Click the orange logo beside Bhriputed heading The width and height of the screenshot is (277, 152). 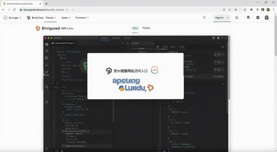pos(38,28)
